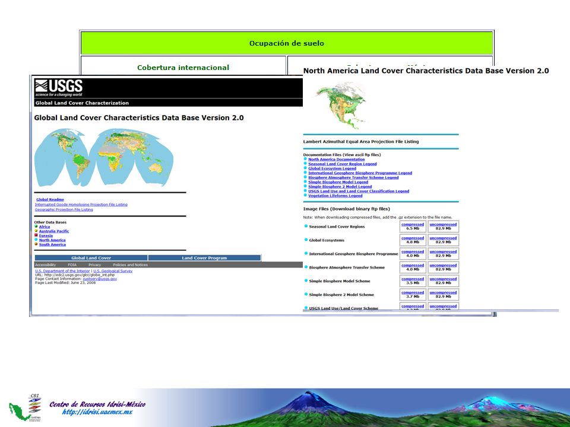
Task: Open North America Documentation link
Action: coord(336,160)
